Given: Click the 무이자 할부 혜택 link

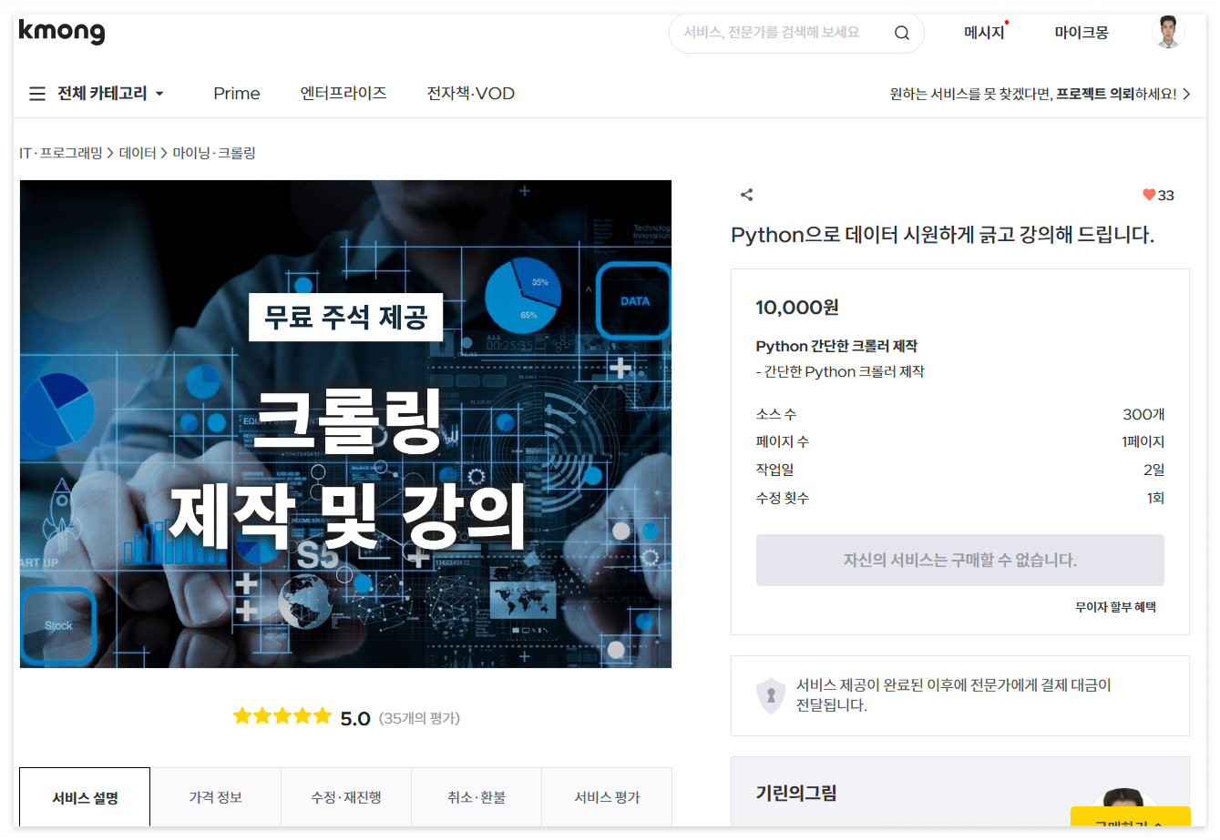Looking at the screenshot, I should (1115, 607).
